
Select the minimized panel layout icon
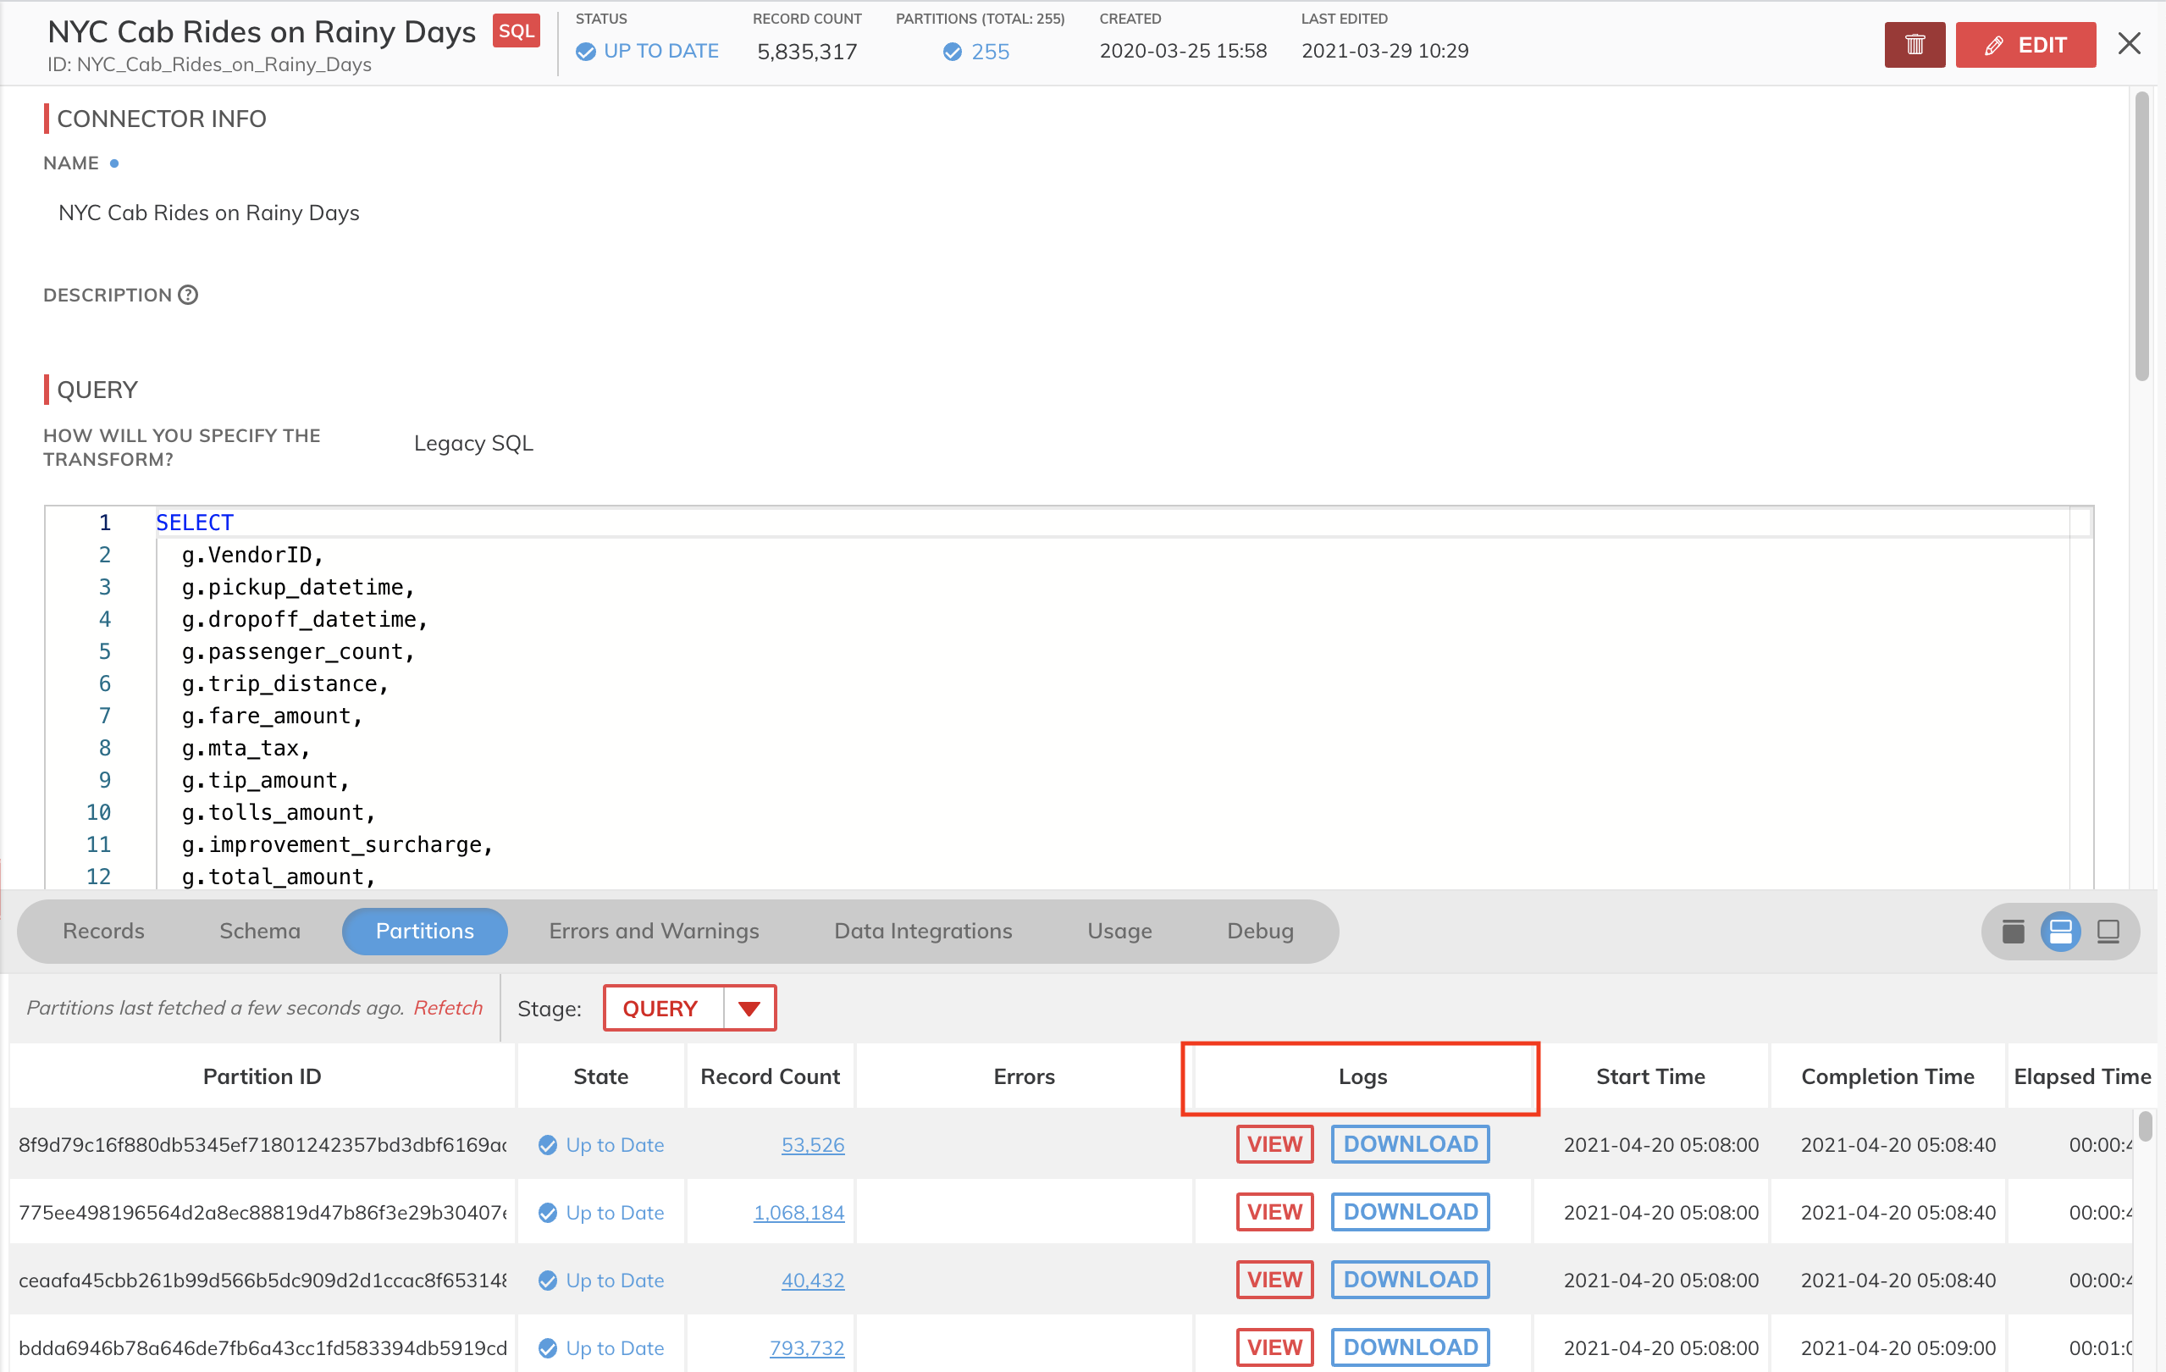[x=2108, y=931]
